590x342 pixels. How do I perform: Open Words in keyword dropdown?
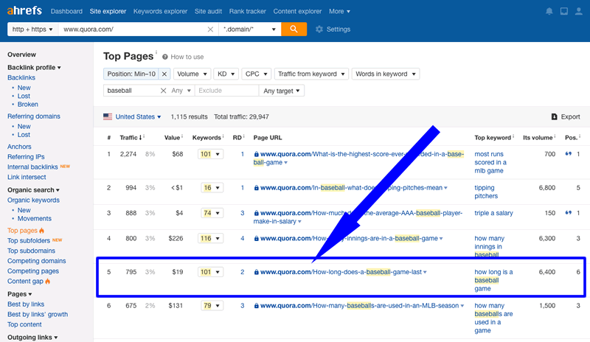pos(386,74)
